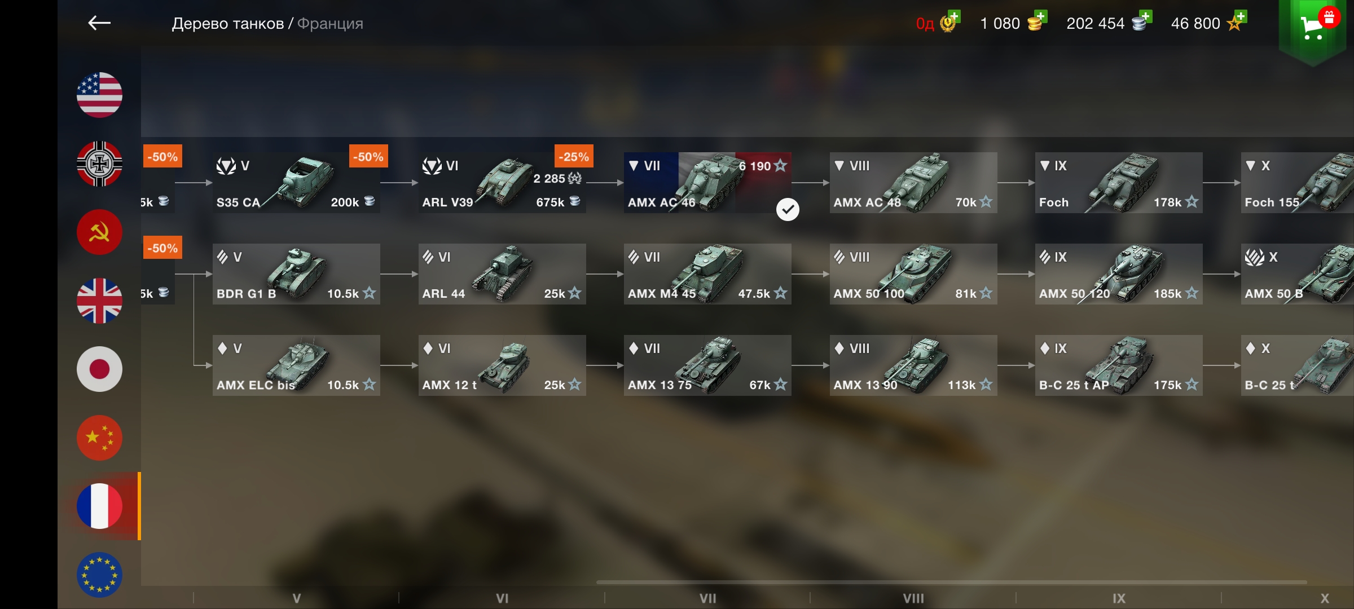The image size is (1354, 609).
Task: Select the France flag tab
Action: 99,506
